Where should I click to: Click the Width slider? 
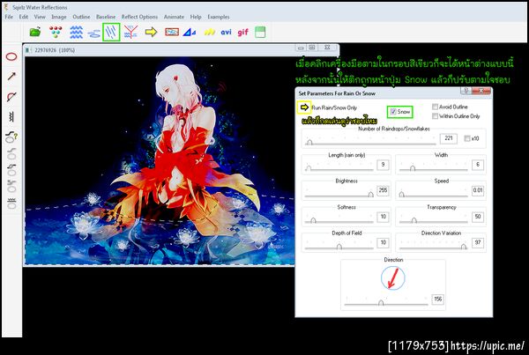pos(433,168)
